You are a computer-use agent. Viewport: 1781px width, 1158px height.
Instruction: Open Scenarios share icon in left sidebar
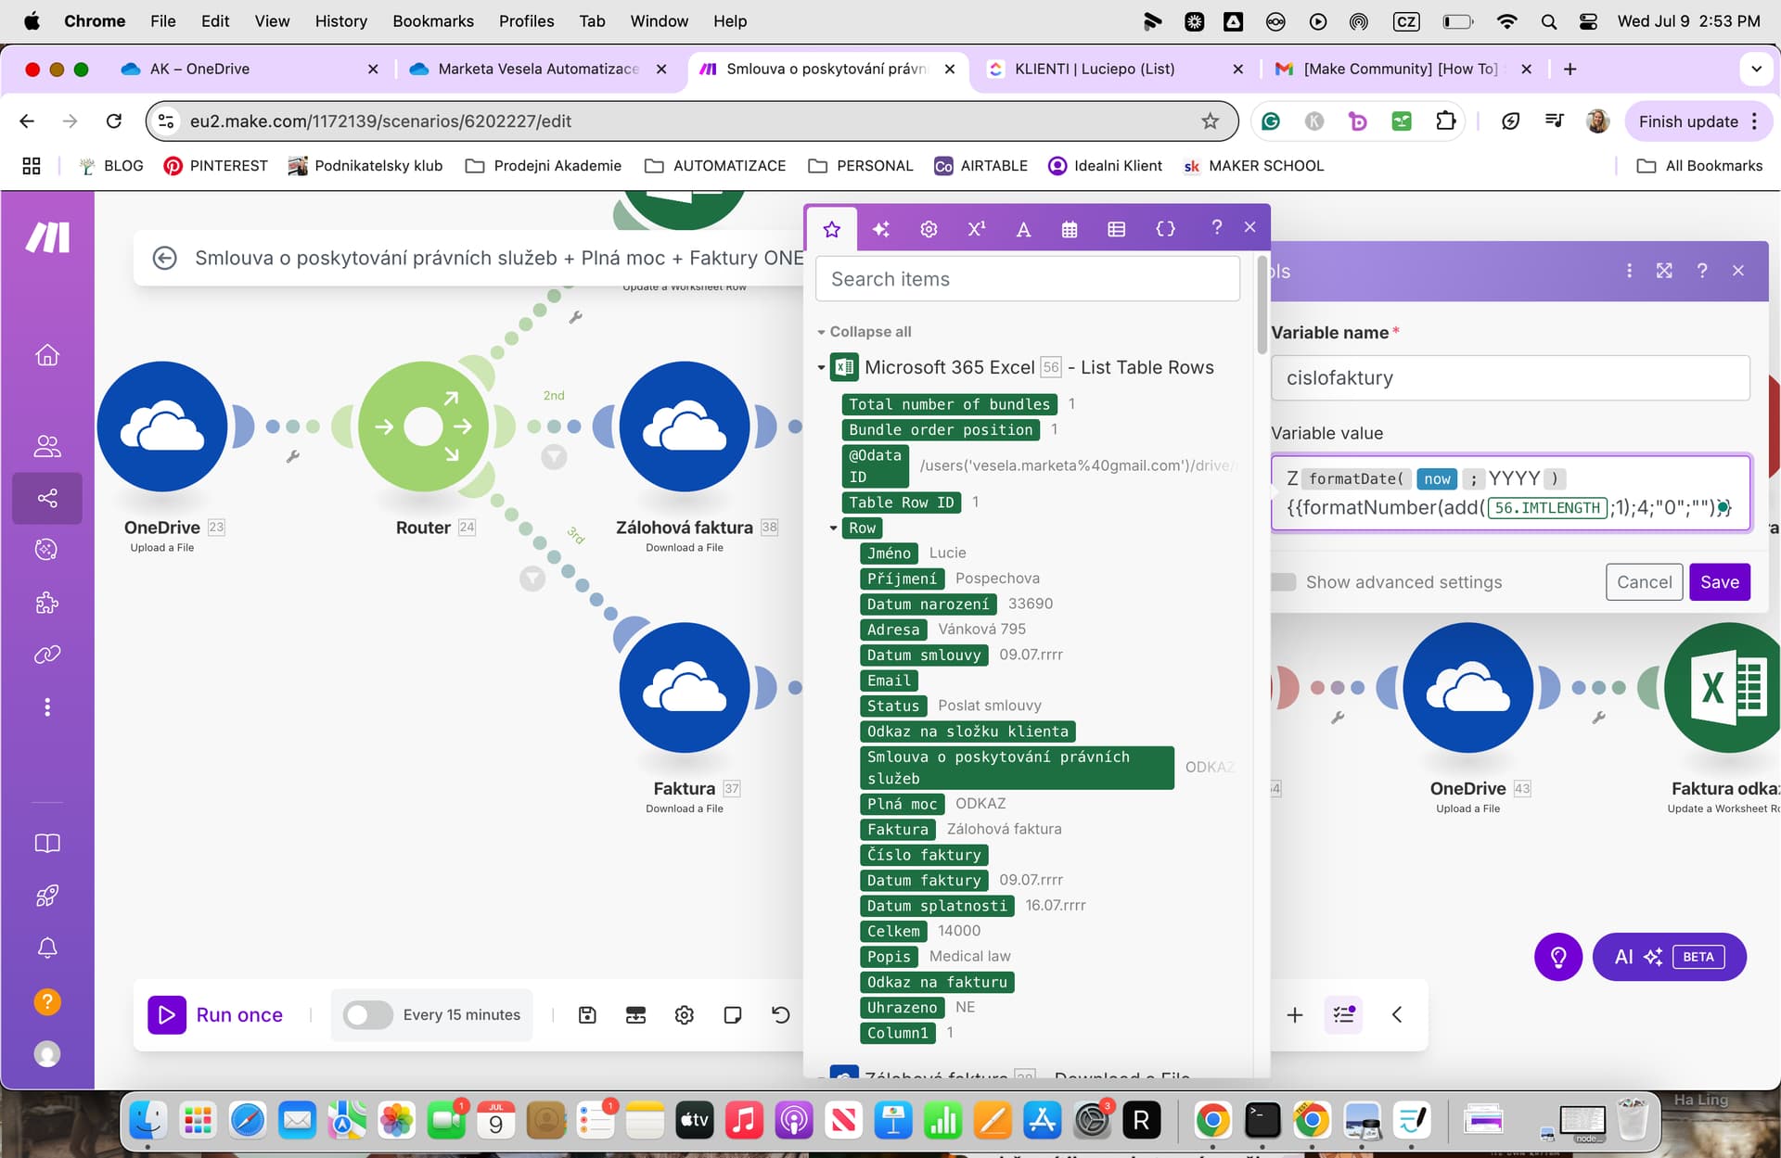pyautogui.click(x=47, y=498)
